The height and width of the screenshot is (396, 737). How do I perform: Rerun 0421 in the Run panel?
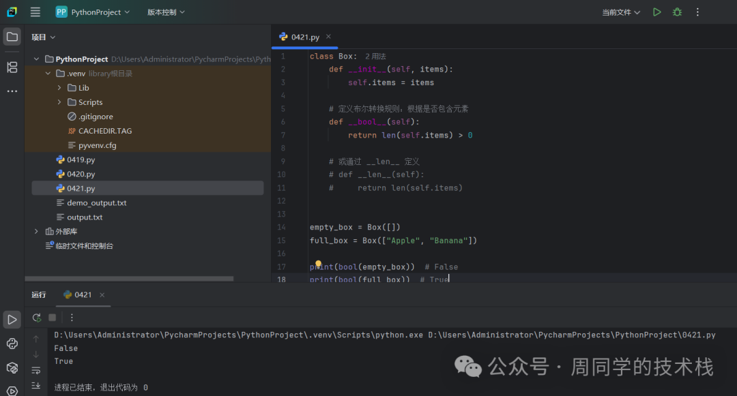[37, 318]
